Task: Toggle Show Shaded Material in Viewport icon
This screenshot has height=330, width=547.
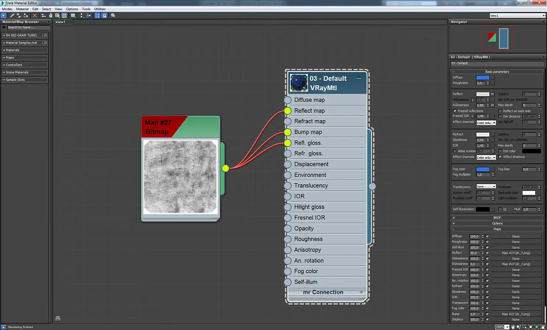Action: (57, 15)
